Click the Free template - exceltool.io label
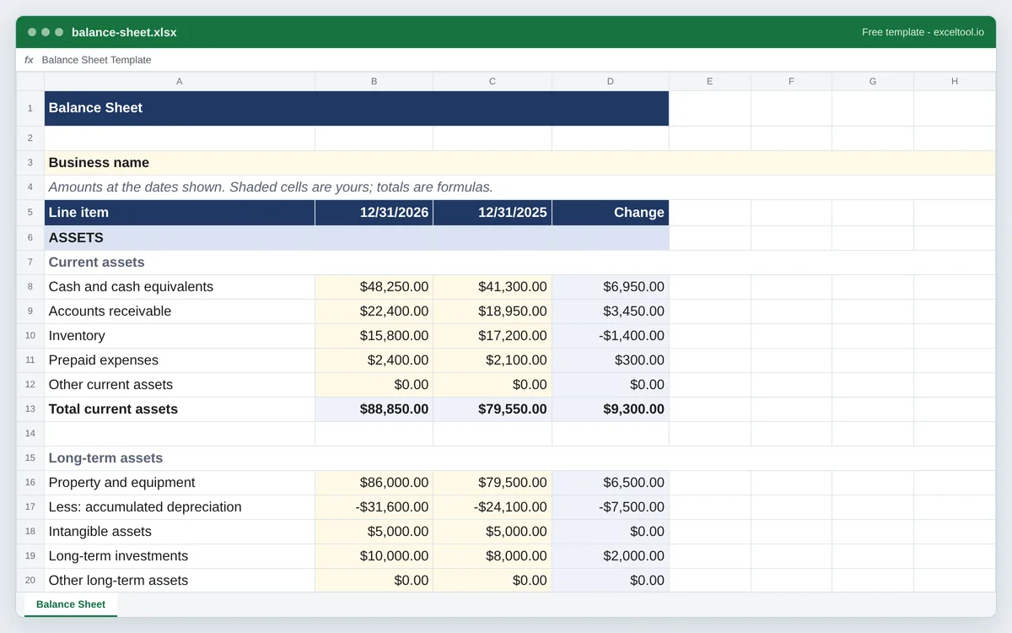 (923, 32)
